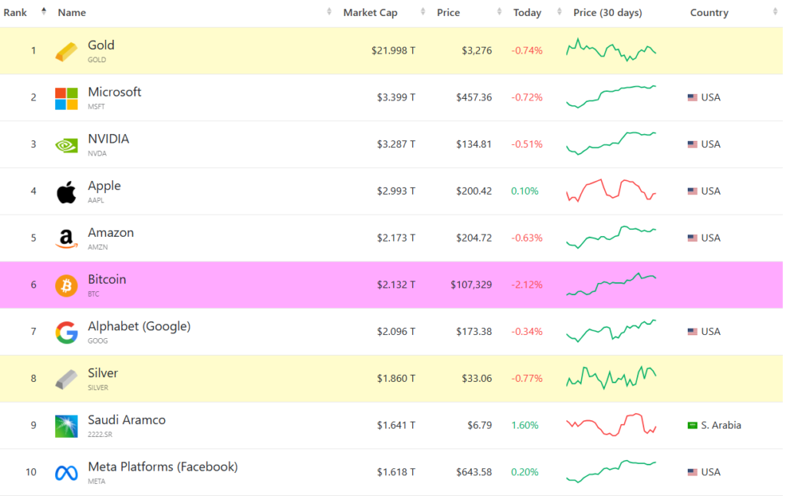The height and width of the screenshot is (496, 786).
Task: Open the Meta Platforms (Facebook) link
Action: (163, 467)
